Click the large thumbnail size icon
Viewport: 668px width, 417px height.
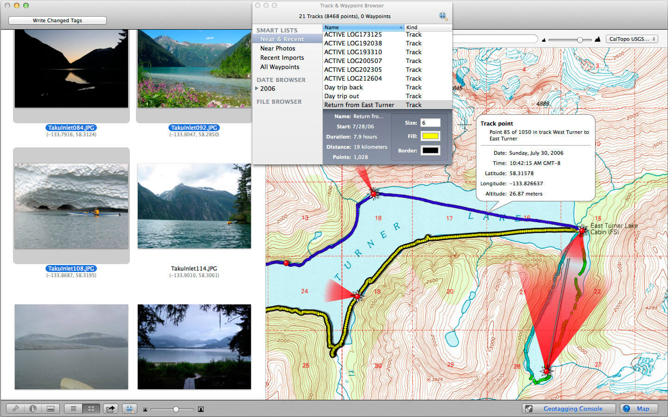(x=201, y=409)
